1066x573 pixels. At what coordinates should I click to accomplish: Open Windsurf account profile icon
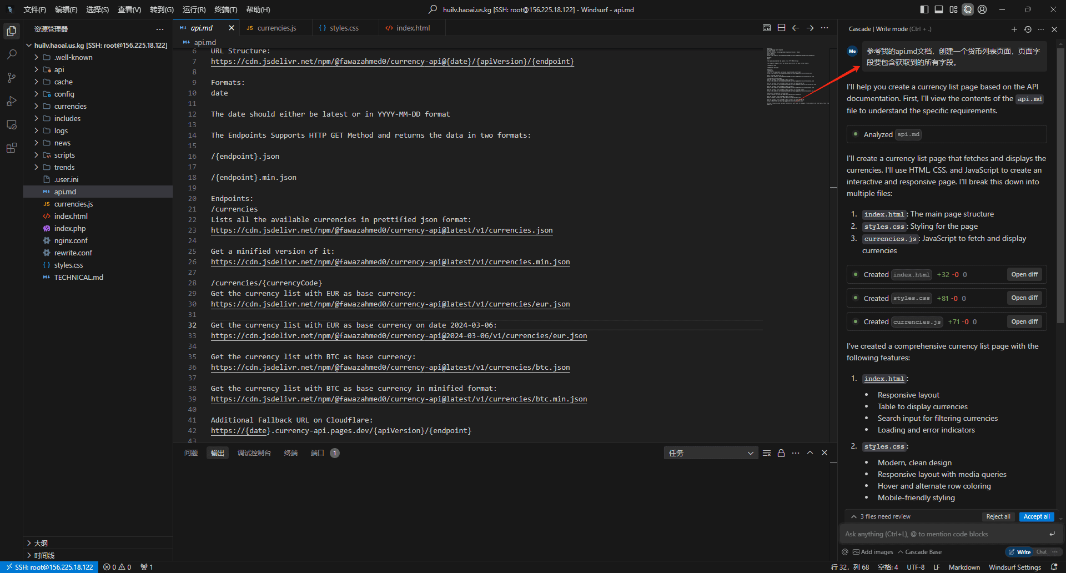982,9
